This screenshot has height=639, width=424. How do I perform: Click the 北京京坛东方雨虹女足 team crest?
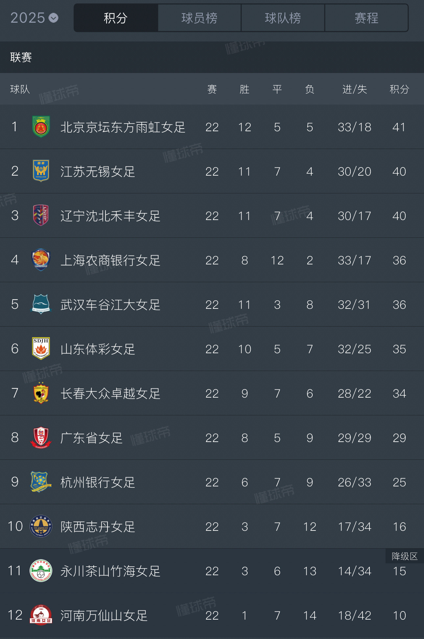(41, 127)
